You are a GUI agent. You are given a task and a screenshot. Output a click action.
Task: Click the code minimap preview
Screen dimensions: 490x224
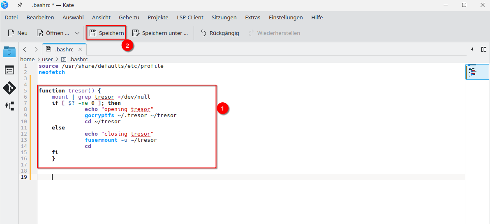[x=477, y=72]
